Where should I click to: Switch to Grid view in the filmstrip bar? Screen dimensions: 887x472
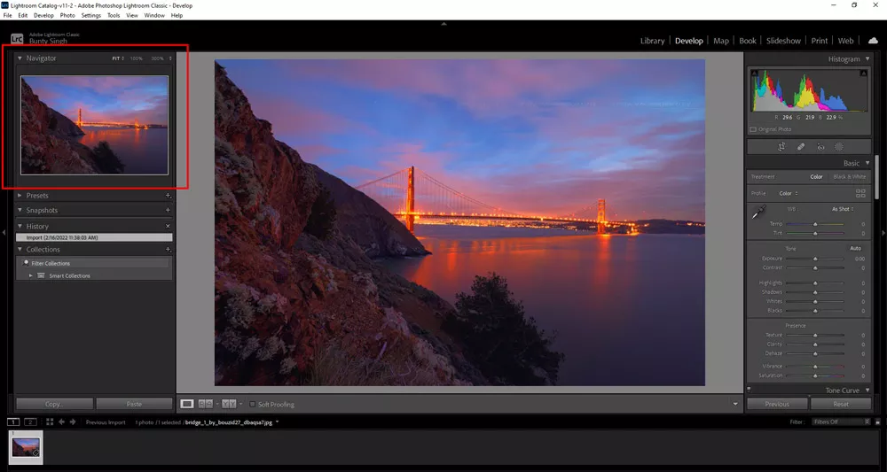51,422
